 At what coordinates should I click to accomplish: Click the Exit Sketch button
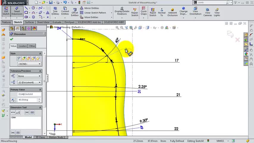pos(6,11)
